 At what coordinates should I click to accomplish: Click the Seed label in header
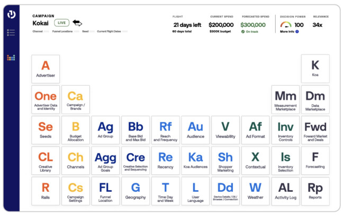[x=85, y=31]
